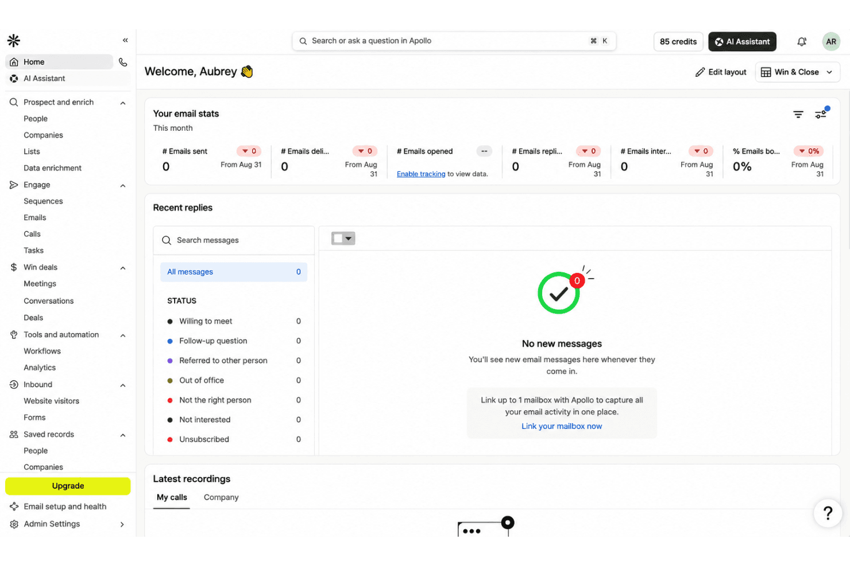Click Enable tracking link
Image resolution: width=850 pixels, height=566 pixels.
point(421,174)
